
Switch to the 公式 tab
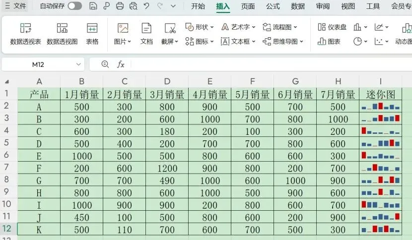[x=273, y=6]
